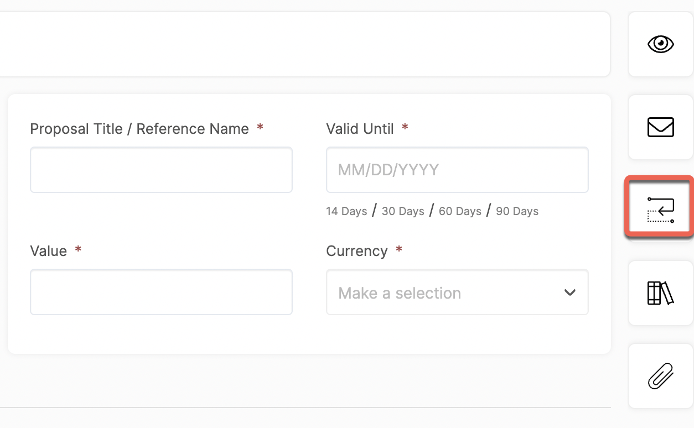The height and width of the screenshot is (428, 694).
Task: Focus the Proposal Title / Reference Name field
Action: point(161,170)
